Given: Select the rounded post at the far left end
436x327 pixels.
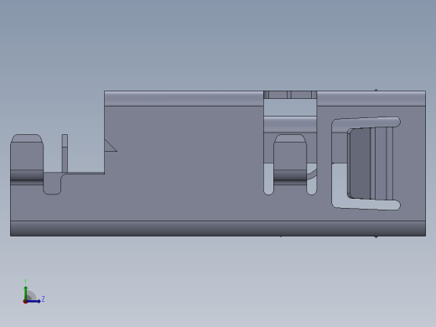Looking at the screenshot, I should click(27, 159).
